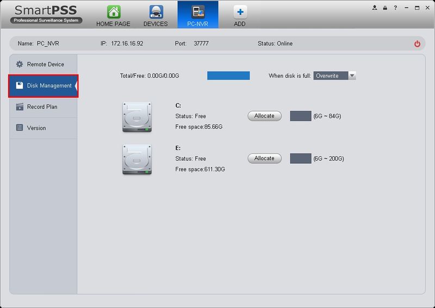435x308 pixels.
Task: Click Allocate for drive E:
Action: pos(264,158)
